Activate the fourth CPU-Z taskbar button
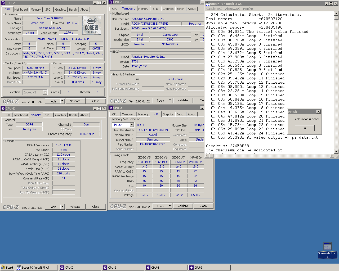Viewport: 339px width, 271px height. 209,268
